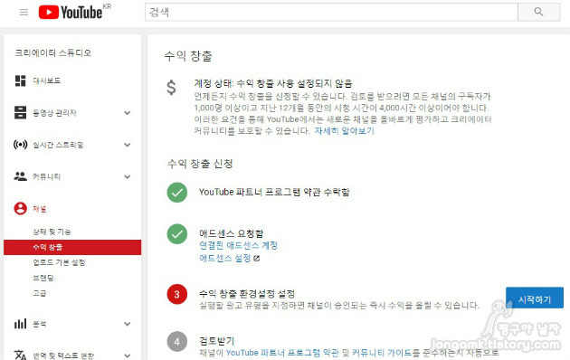Screen dimensions: 570x360
Task: Click 수익 창출 신청 section heading
Action: pyautogui.click(x=200, y=164)
